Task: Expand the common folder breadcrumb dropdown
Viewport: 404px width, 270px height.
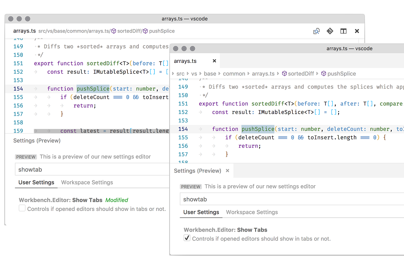Action: (234, 73)
